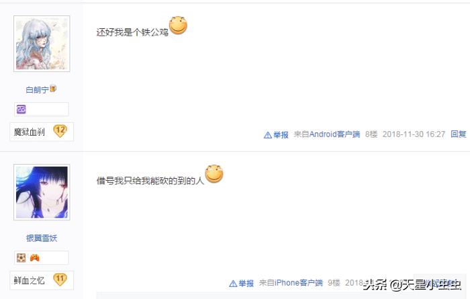The width and height of the screenshot is (470, 299).
Task: Click the warning triangle icon on 8楼
Action: 268,135
